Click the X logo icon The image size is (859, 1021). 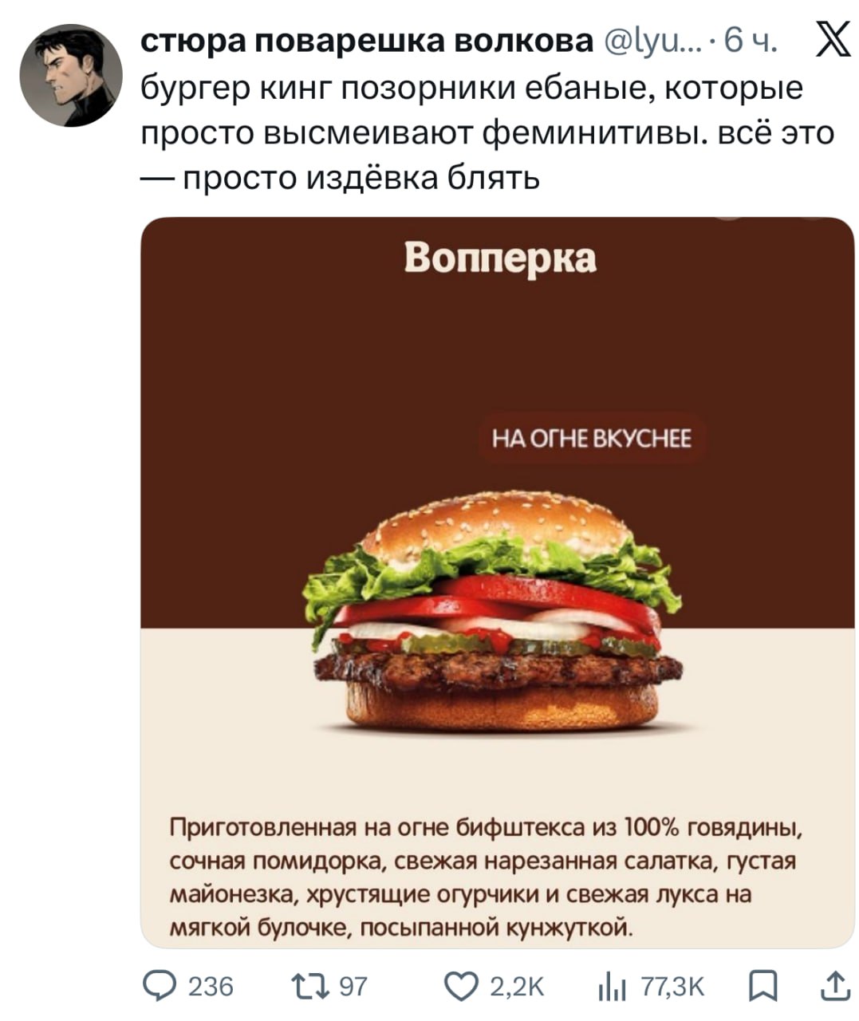coord(832,41)
